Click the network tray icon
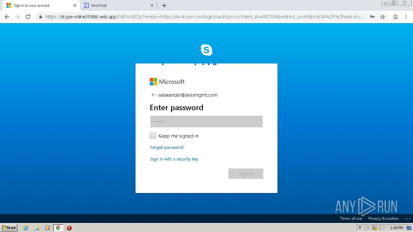 (x=375, y=228)
